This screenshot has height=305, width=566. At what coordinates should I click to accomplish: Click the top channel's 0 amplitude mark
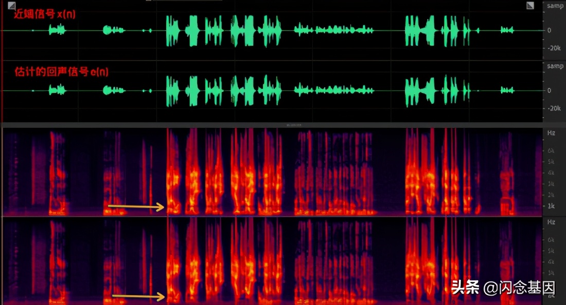[x=549, y=30]
